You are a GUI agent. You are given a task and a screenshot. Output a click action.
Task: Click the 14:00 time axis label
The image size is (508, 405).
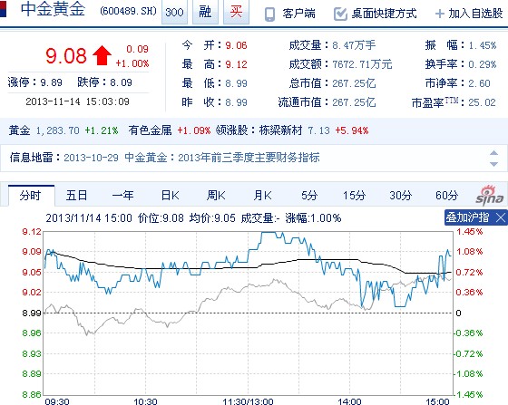[349, 401]
